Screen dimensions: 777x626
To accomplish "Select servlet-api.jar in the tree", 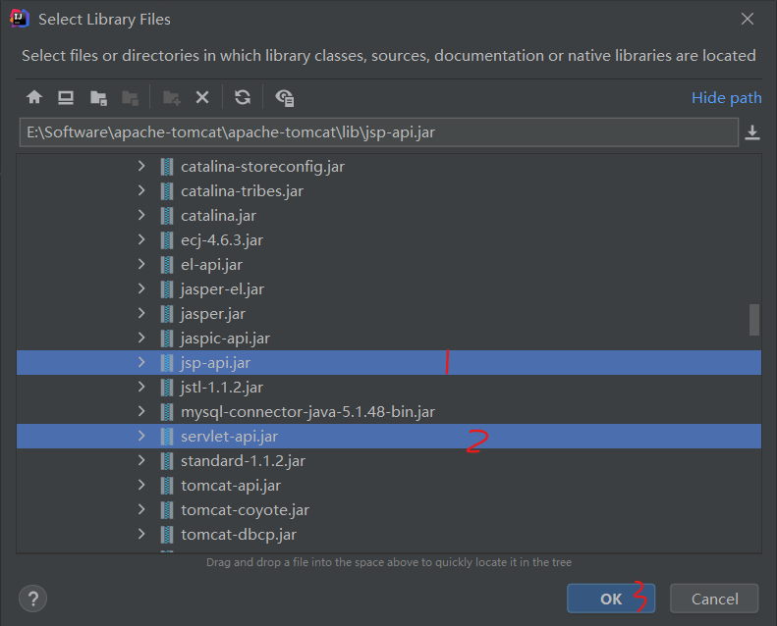I will click(x=389, y=436).
